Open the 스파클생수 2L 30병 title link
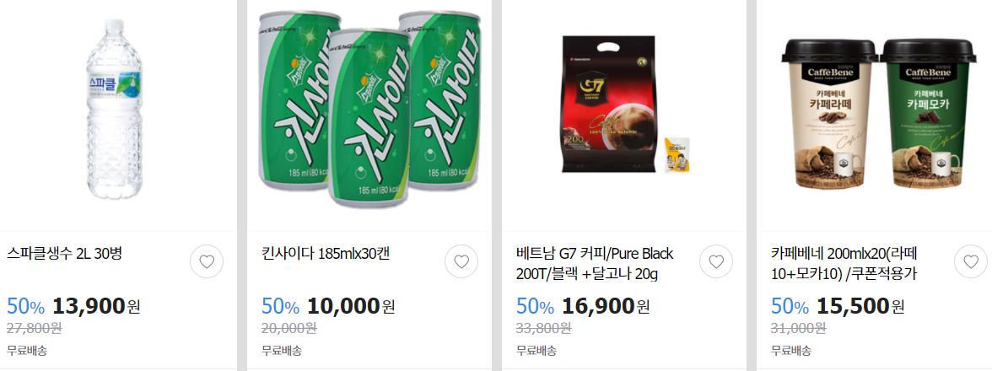This screenshot has height=371, width=992. 64,254
